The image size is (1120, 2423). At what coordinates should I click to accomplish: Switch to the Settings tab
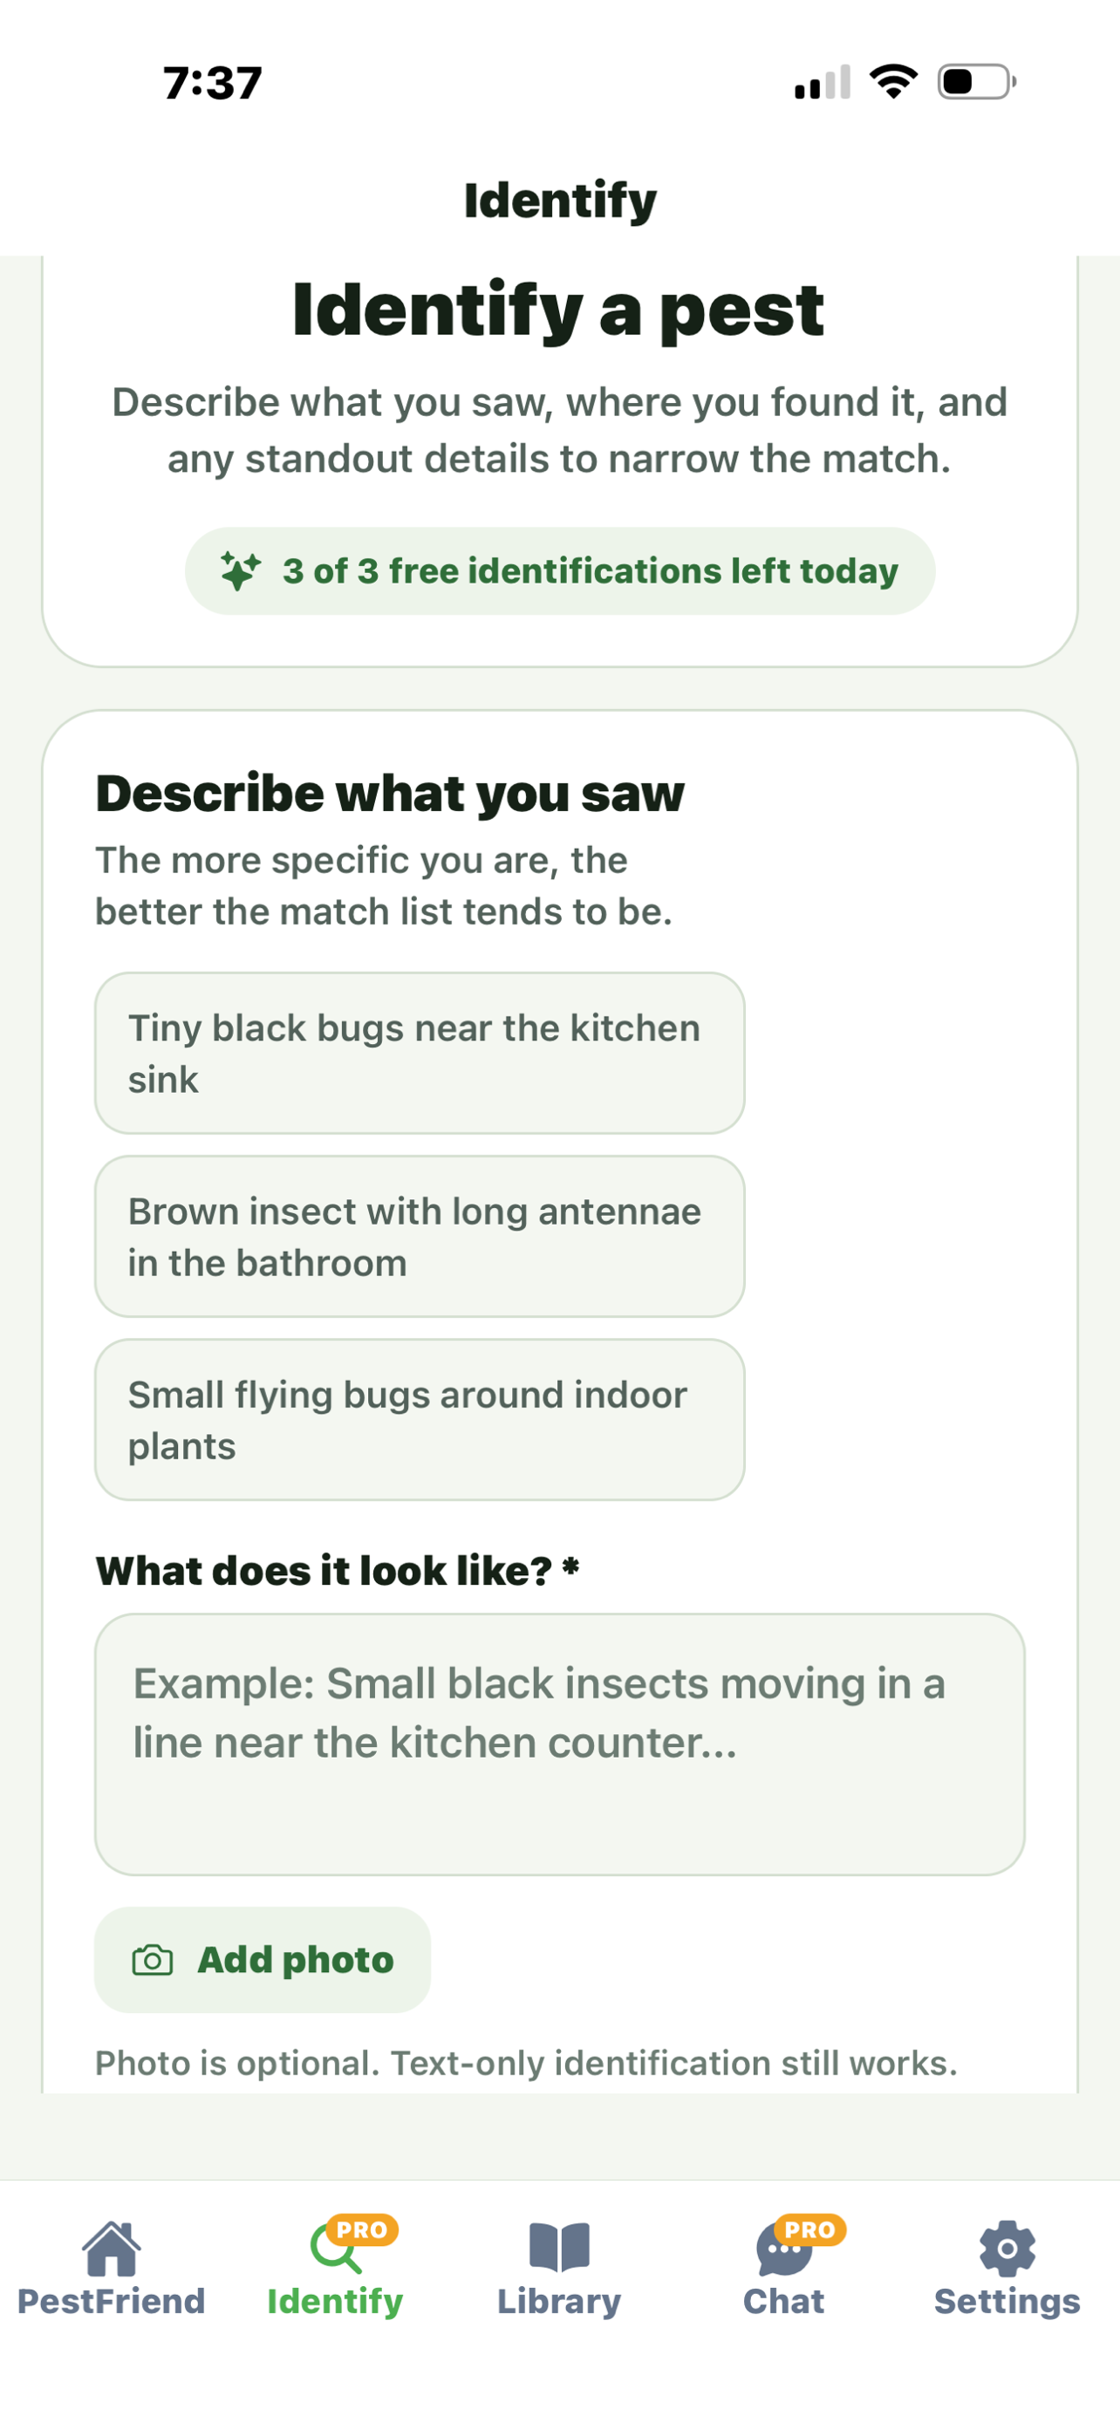point(1007,2276)
